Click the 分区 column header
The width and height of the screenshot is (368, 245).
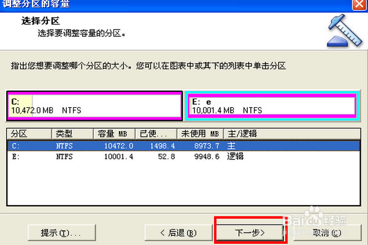[29, 134]
